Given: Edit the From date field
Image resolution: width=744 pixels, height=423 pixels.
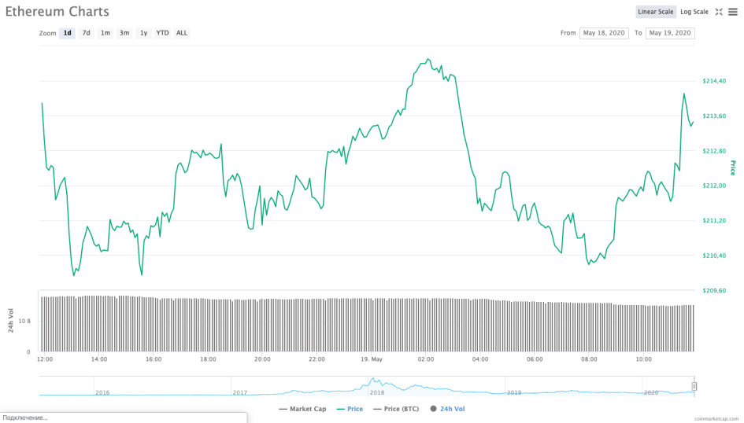Looking at the screenshot, I should pyautogui.click(x=604, y=33).
